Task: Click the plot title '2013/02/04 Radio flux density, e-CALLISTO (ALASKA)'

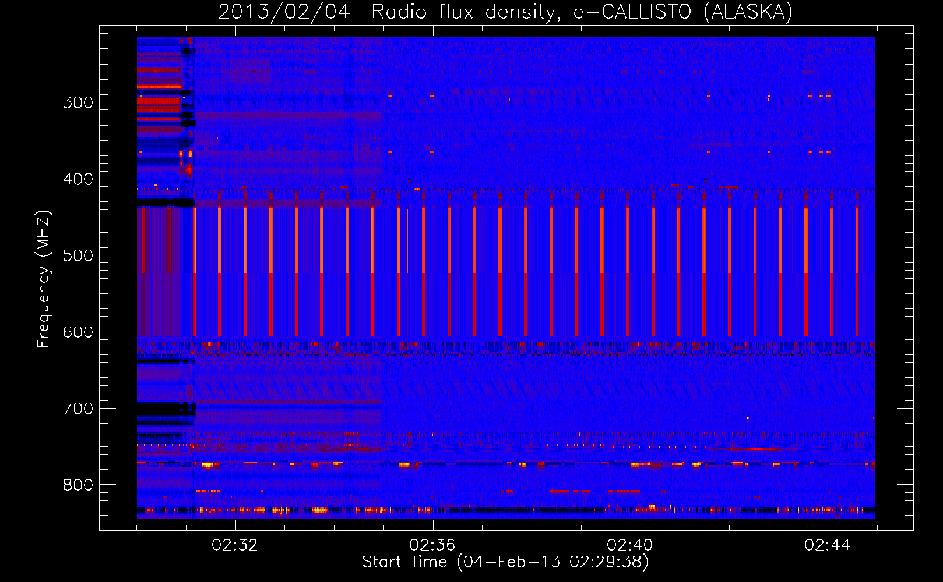Action: coord(505,12)
